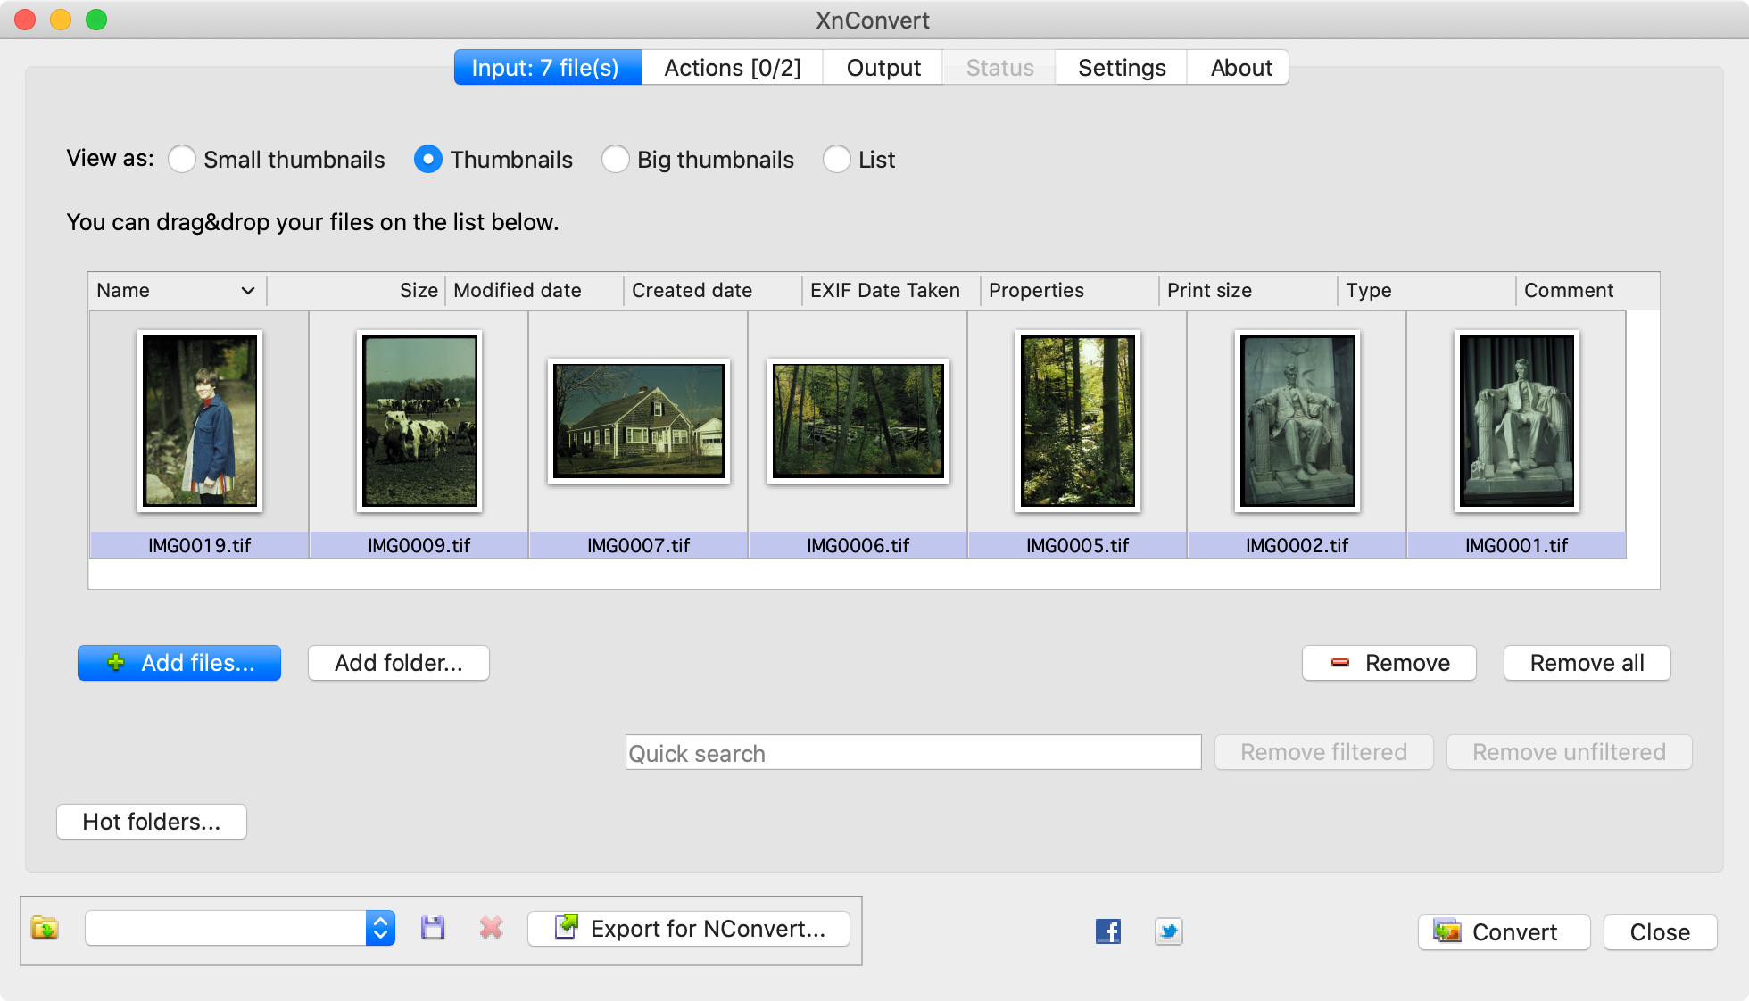Click the Print size column header
Screen dimensions: 1749x1001
(x=1248, y=291)
